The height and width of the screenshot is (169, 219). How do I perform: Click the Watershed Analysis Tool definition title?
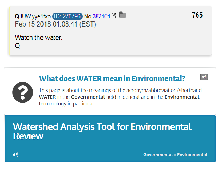102,131
